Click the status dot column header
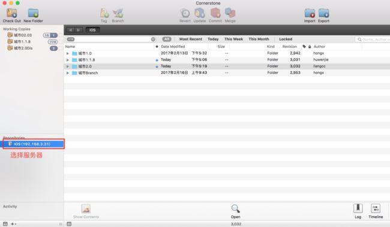 click(157, 47)
